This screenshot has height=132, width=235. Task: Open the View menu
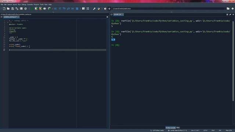pos(46,4)
